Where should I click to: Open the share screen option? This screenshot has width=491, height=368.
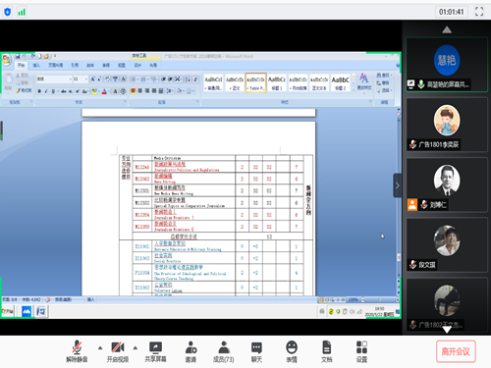tap(155, 352)
